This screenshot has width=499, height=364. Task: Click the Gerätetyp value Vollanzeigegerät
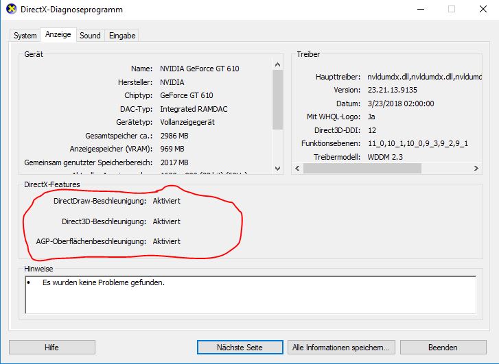coord(187,123)
